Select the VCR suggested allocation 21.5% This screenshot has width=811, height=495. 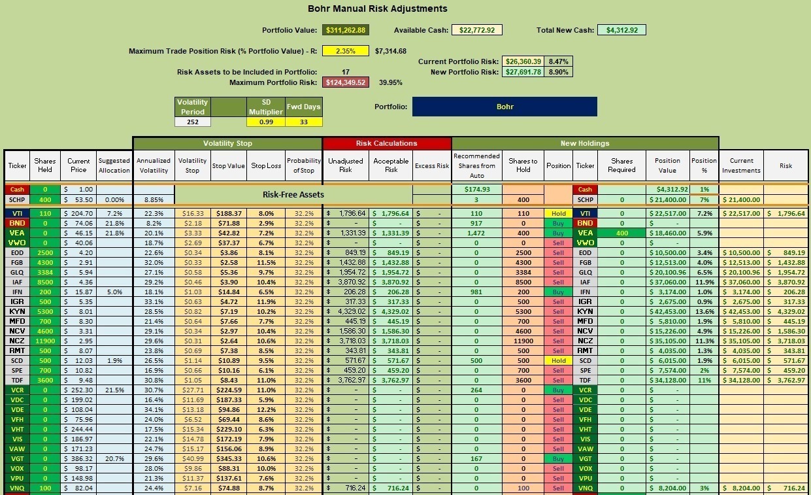click(114, 390)
